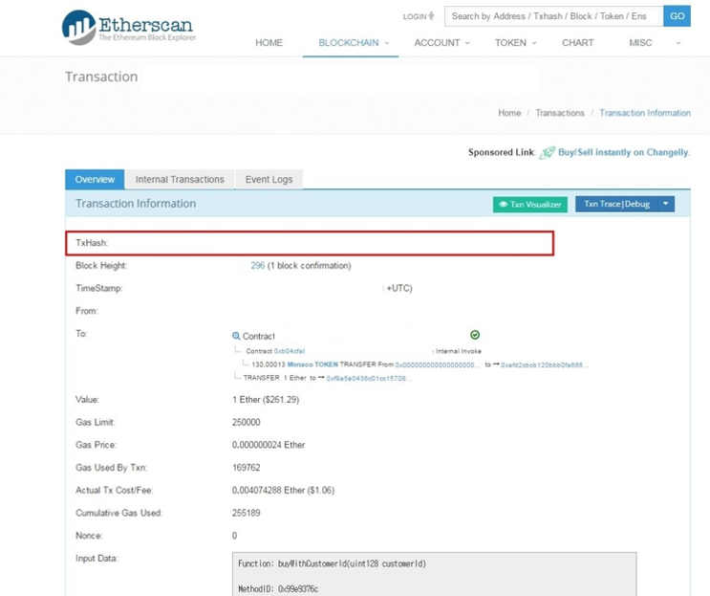710x596 pixels.
Task: Click the address search input field
Action: pos(554,16)
